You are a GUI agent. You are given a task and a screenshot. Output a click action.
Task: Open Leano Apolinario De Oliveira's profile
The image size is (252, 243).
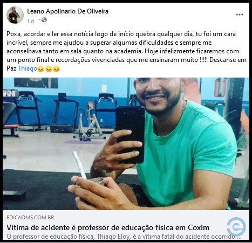pyautogui.click(x=67, y=11)
